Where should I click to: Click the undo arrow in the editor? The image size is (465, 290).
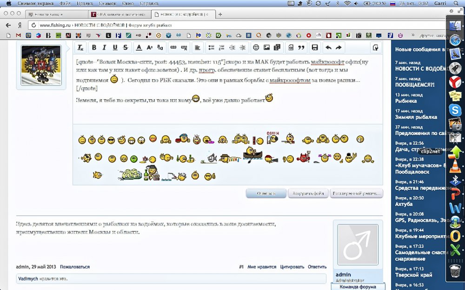pos(328,47)
